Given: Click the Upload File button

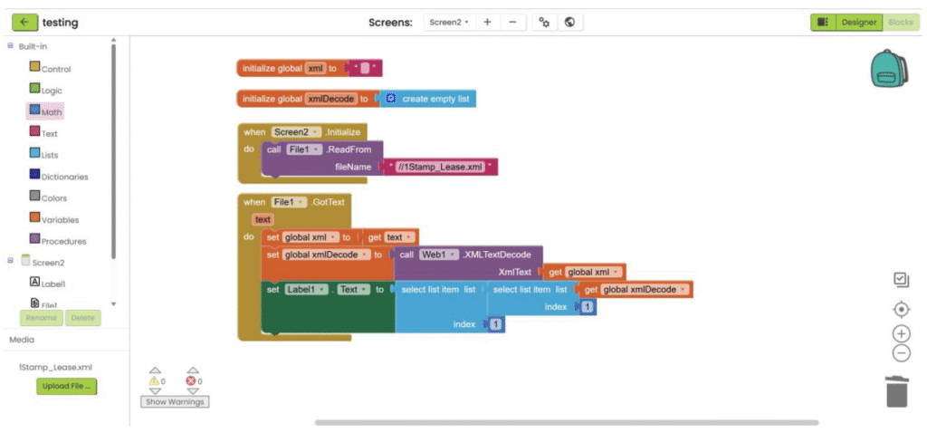Looking at the screenshot, I should pos(68,387).
